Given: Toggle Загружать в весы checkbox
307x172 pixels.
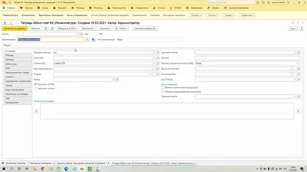Looking at the screenshot, I should coord(35,88).
